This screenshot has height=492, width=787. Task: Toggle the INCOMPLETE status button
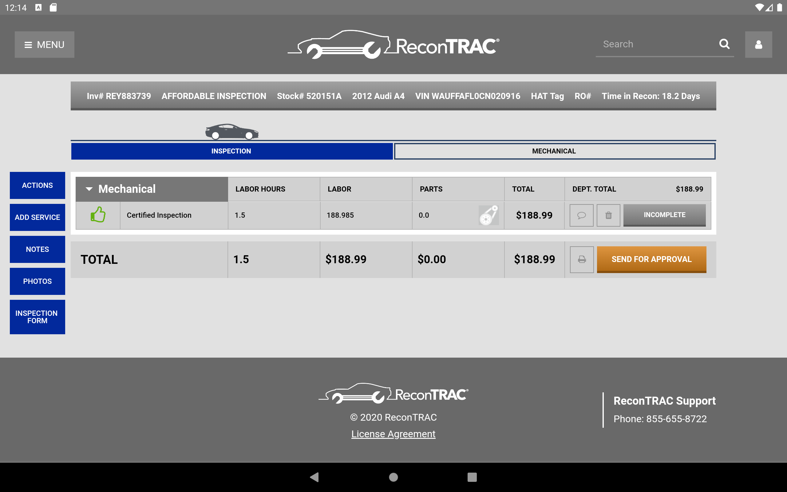tap(664, 215)
